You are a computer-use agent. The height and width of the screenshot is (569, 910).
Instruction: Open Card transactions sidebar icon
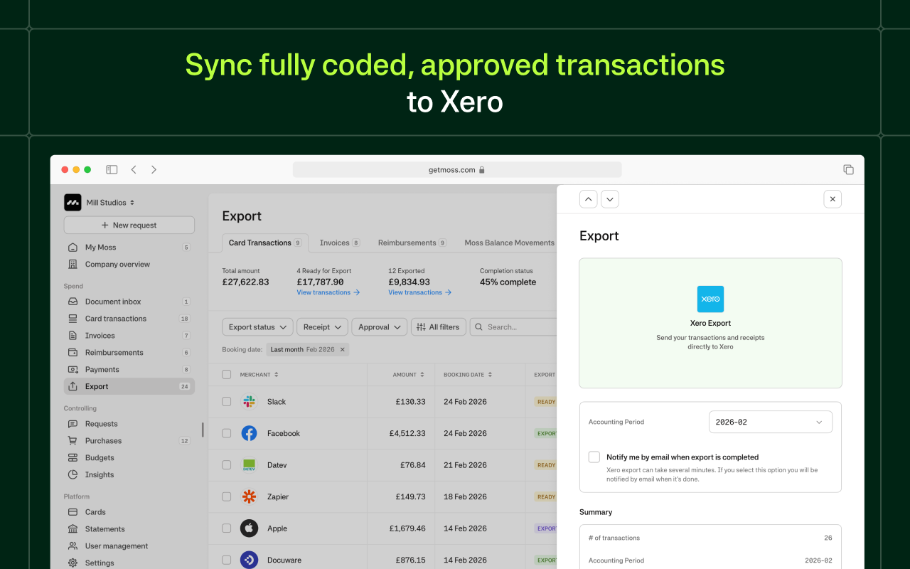point(73,319)
